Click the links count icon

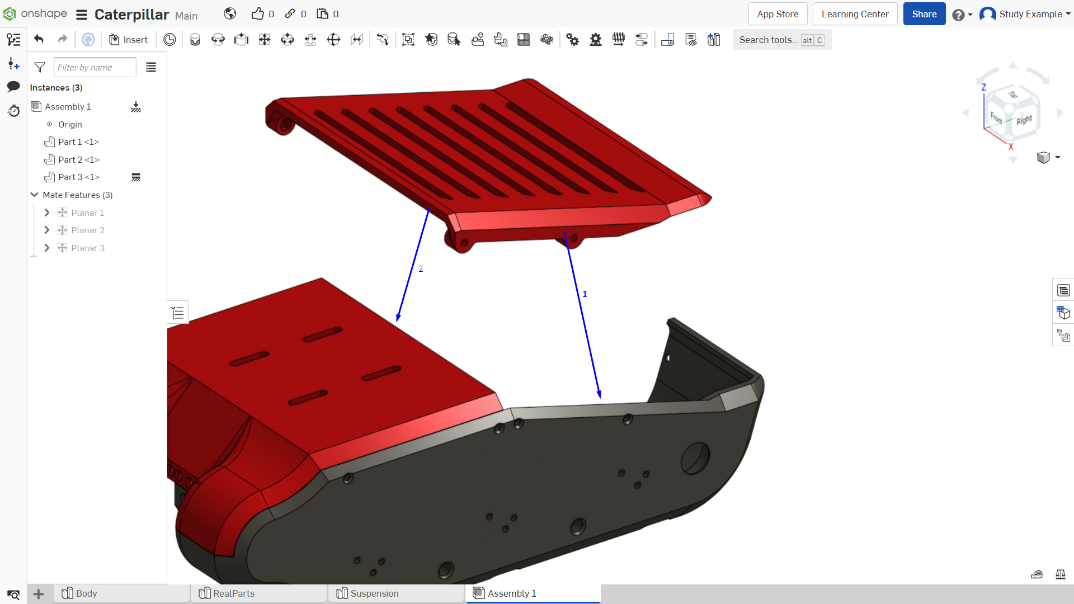(x=290, y=13)
